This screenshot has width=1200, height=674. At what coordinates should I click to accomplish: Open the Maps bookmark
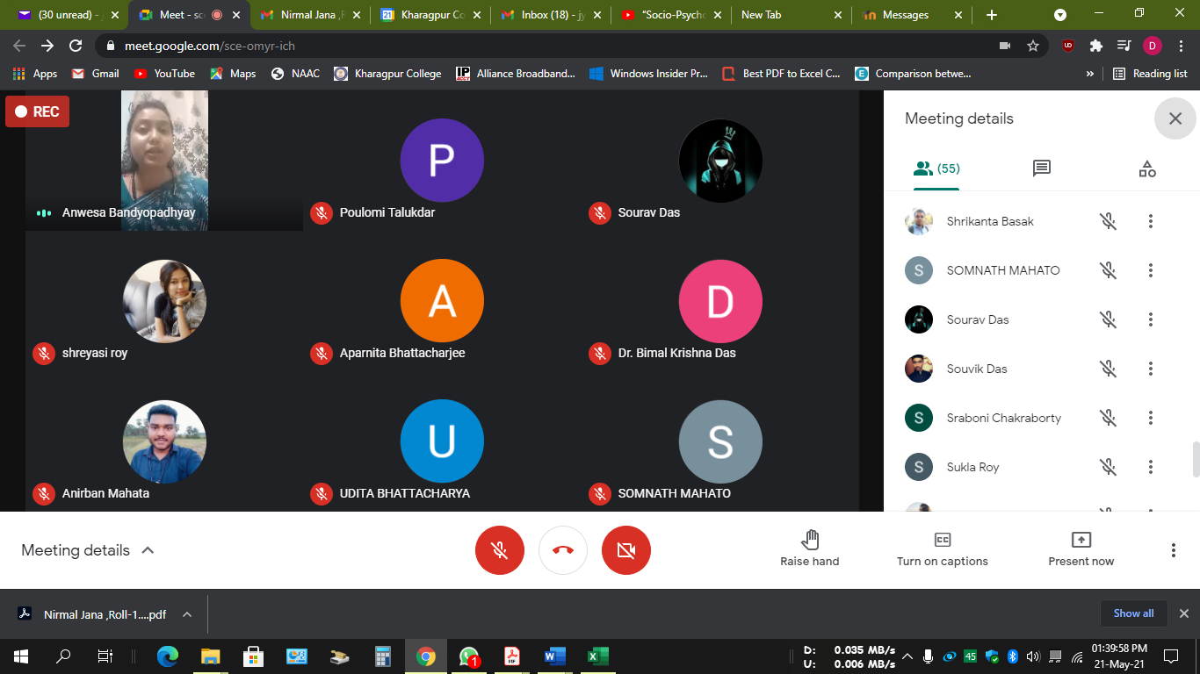pos(233,74)
